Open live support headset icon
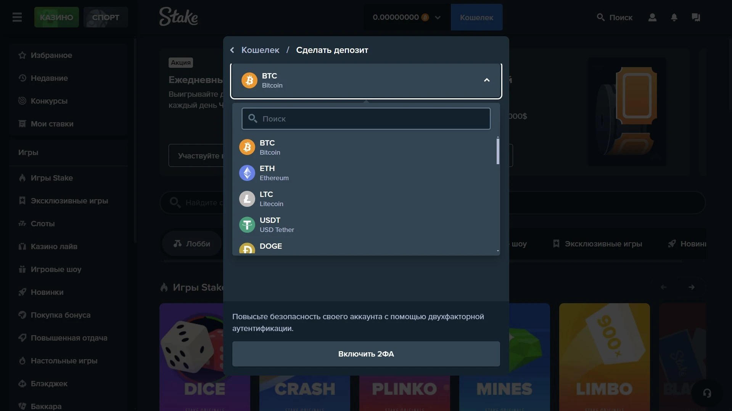The width and height of the screenshot is (732, 411). click(707, 393)
